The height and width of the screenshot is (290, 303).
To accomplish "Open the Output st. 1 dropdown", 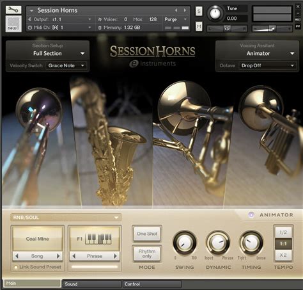I will coord(59,19).
